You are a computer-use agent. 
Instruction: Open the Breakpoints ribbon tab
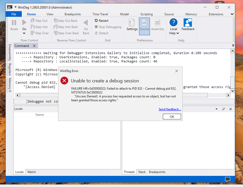pyautogui.click(x=73, y=14)
